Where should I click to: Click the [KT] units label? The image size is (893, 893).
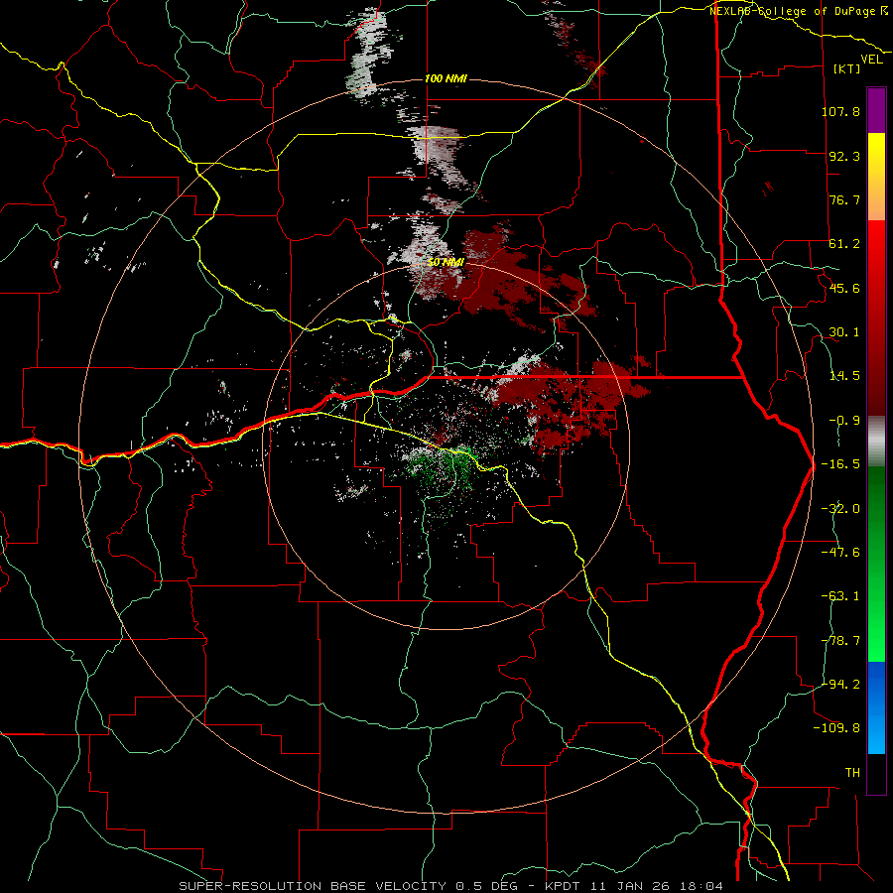(x=846, y=68)
